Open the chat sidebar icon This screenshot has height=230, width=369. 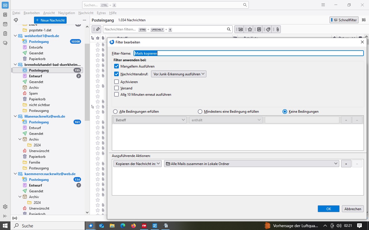[5, 43]
